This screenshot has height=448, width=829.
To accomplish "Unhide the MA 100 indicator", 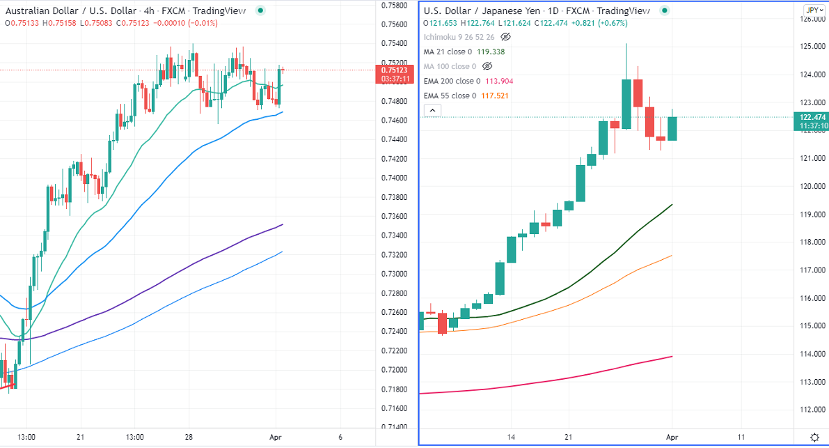I will (x=487, y=66).
